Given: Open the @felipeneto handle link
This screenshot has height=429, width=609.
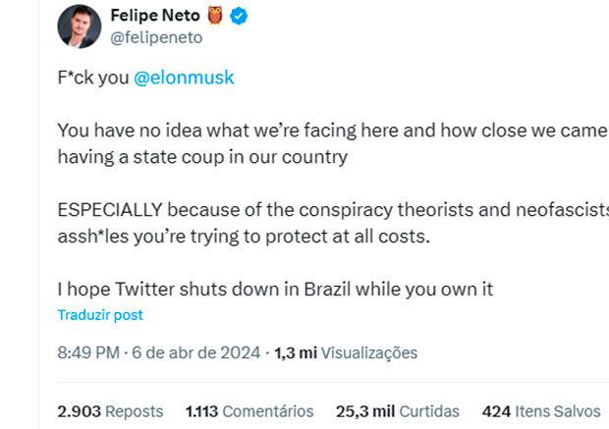Looking at the screenshot, I should [156, 37].
